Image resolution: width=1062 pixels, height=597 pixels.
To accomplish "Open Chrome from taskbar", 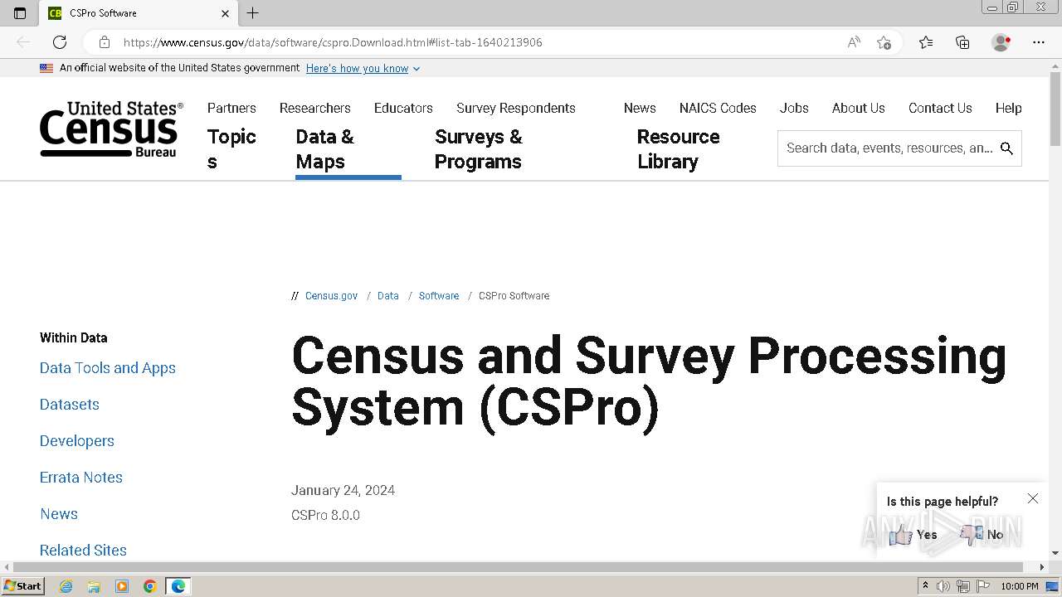I will point(150,586).
